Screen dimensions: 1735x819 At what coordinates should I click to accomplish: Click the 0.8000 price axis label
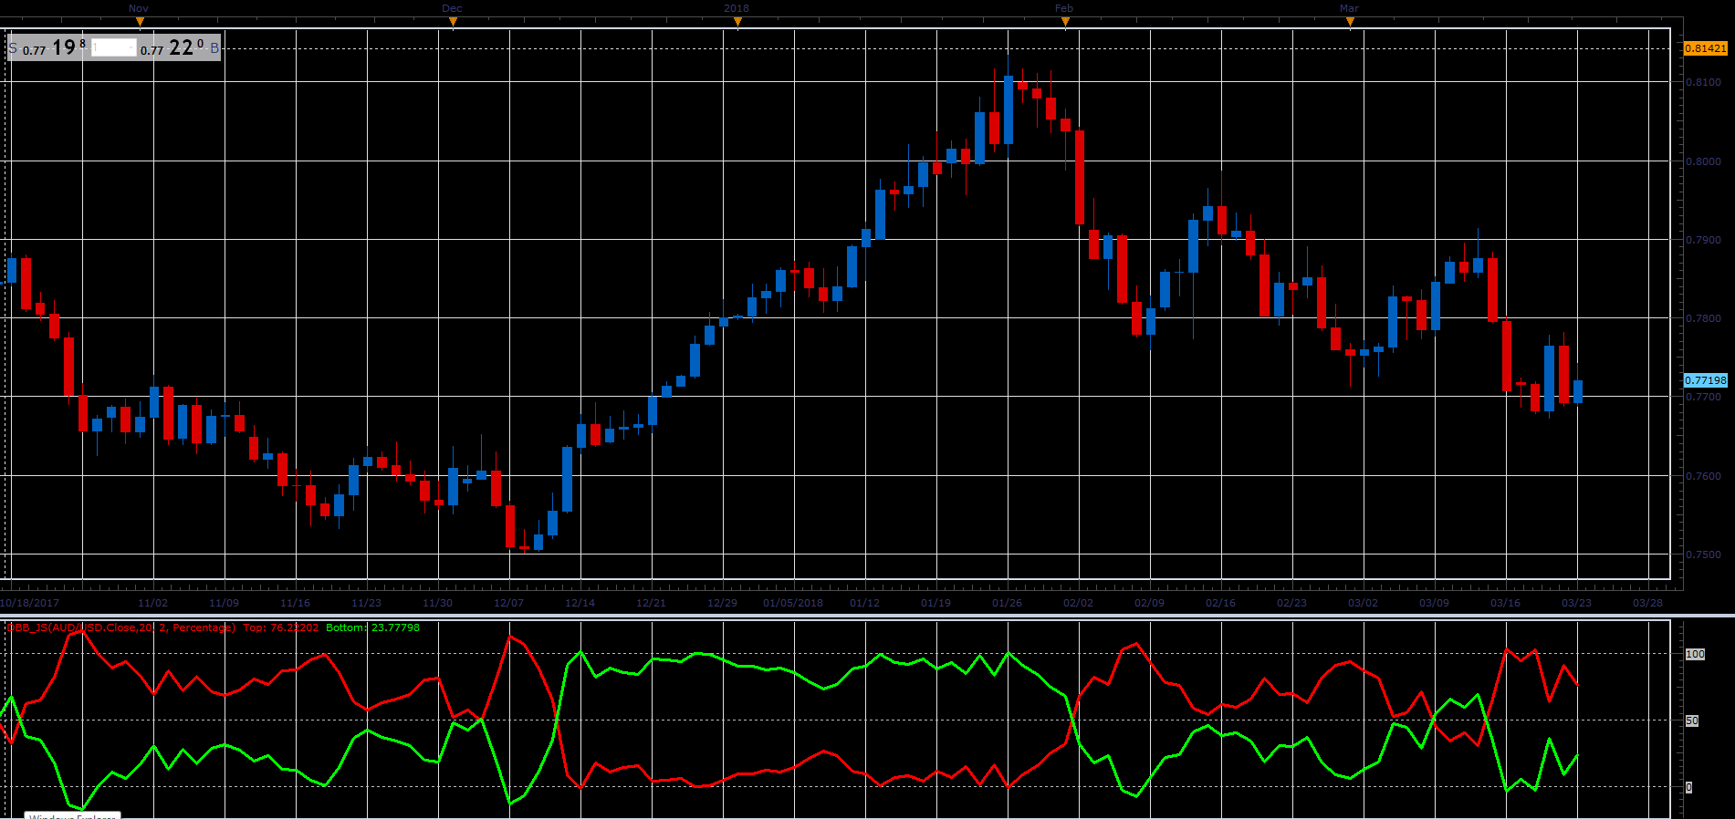click(x=1703, y=161)
